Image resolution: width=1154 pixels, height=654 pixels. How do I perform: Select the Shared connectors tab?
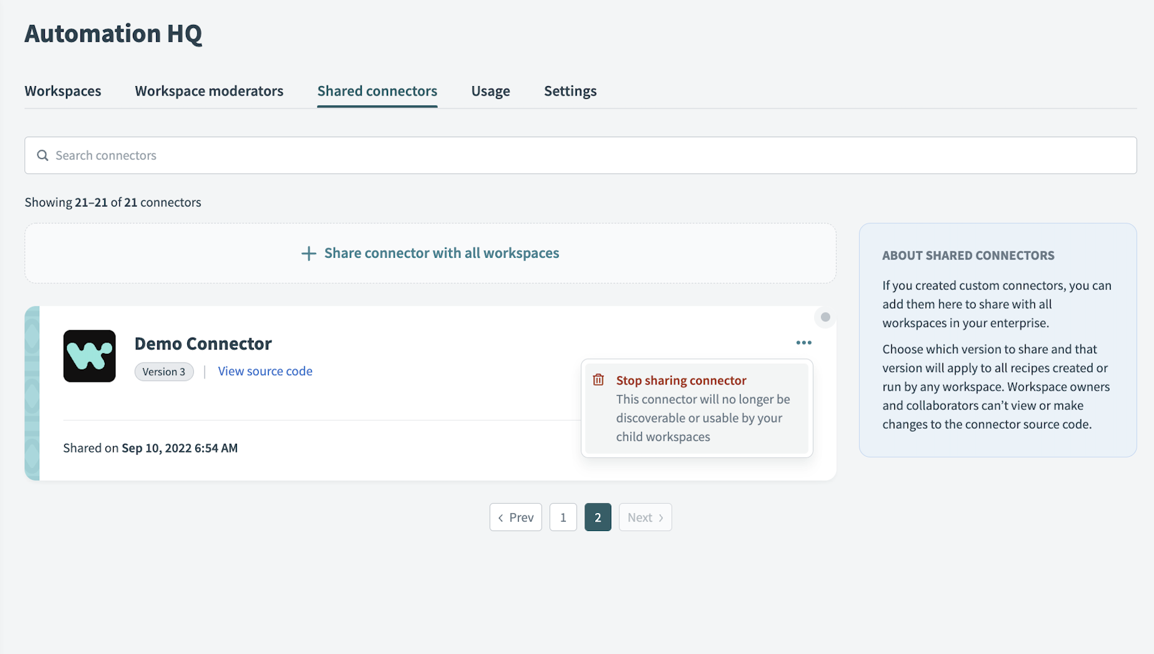(x=377, y=91)
